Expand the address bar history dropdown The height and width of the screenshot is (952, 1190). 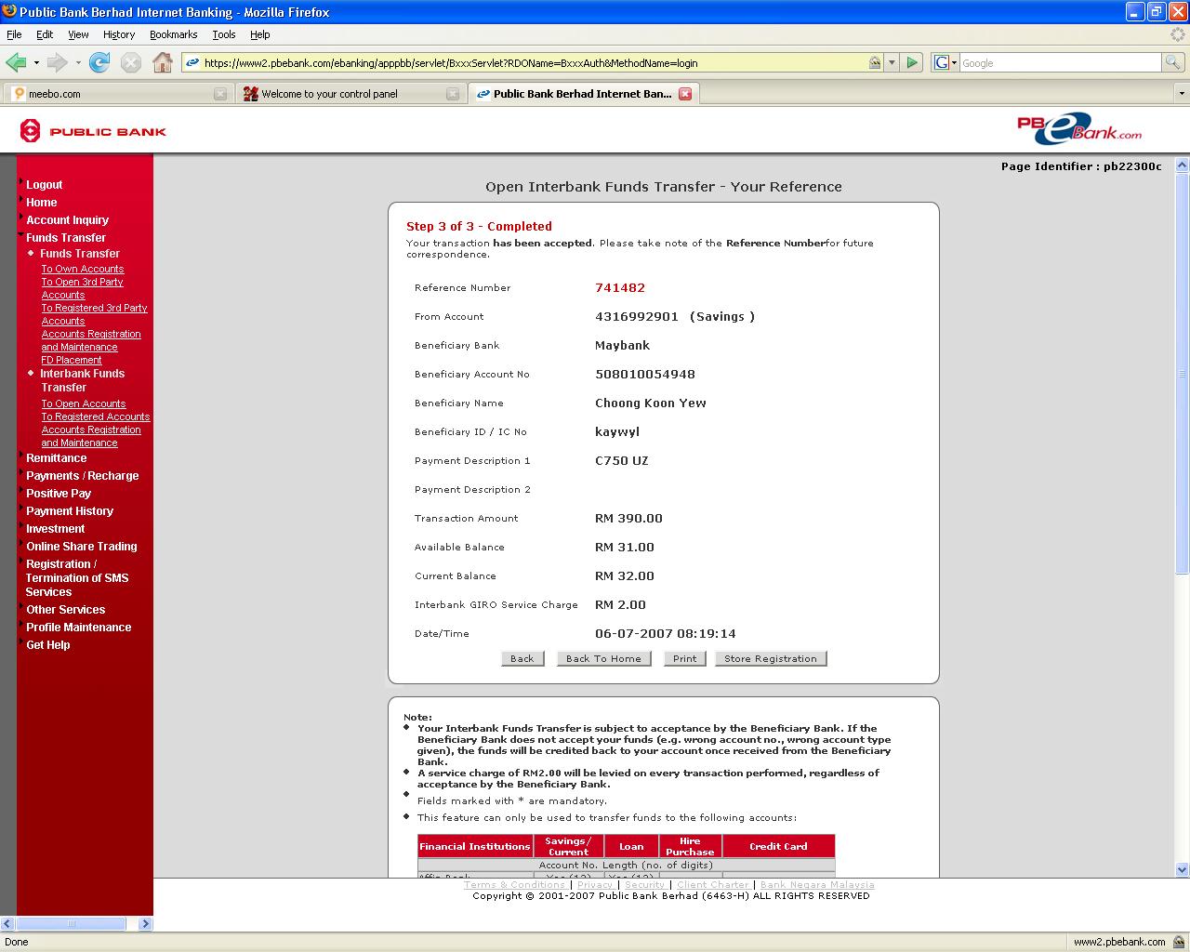[892, 62]
